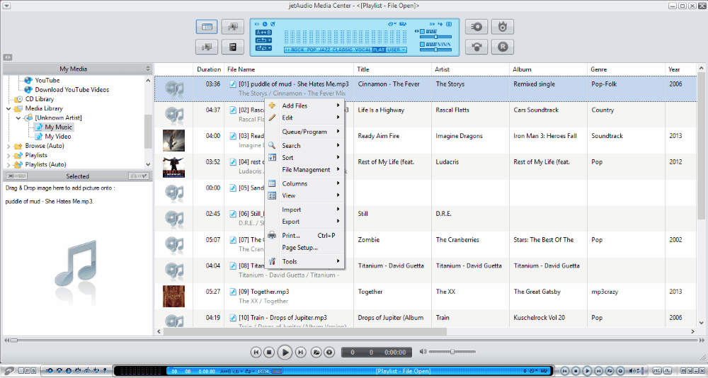This screenshot has height=378, width=708.
Task: Toggle the BBE checkbox
Action: (422, 31)
